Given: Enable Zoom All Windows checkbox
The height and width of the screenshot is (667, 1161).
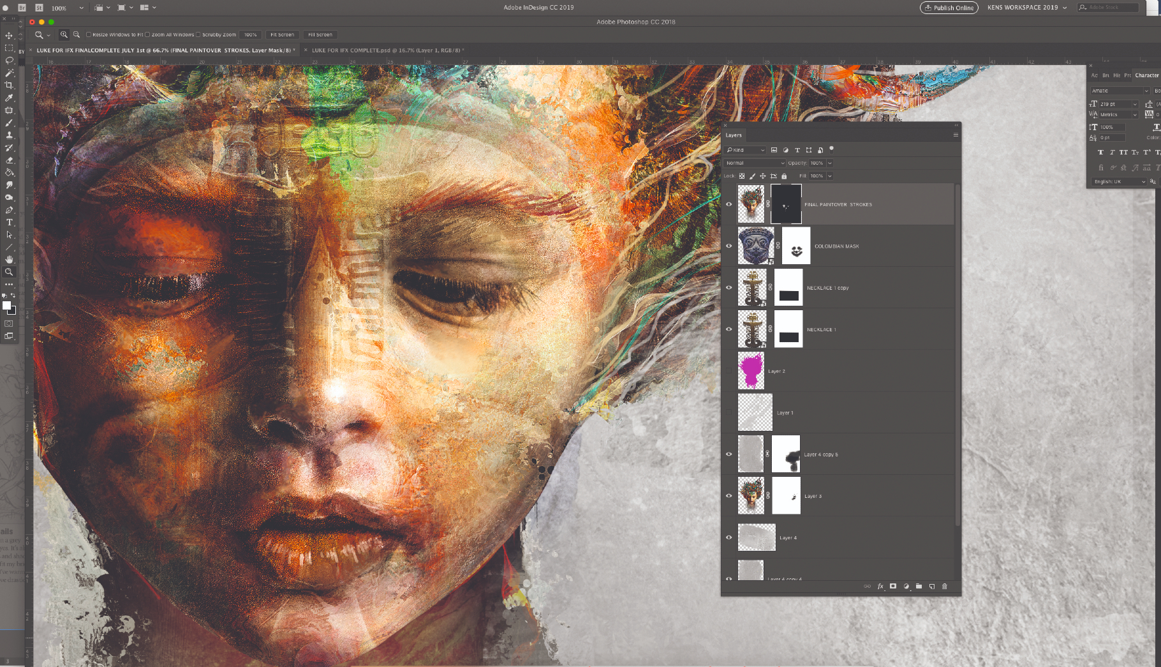Looking at the screenshot, I should (x=147, y=34).
